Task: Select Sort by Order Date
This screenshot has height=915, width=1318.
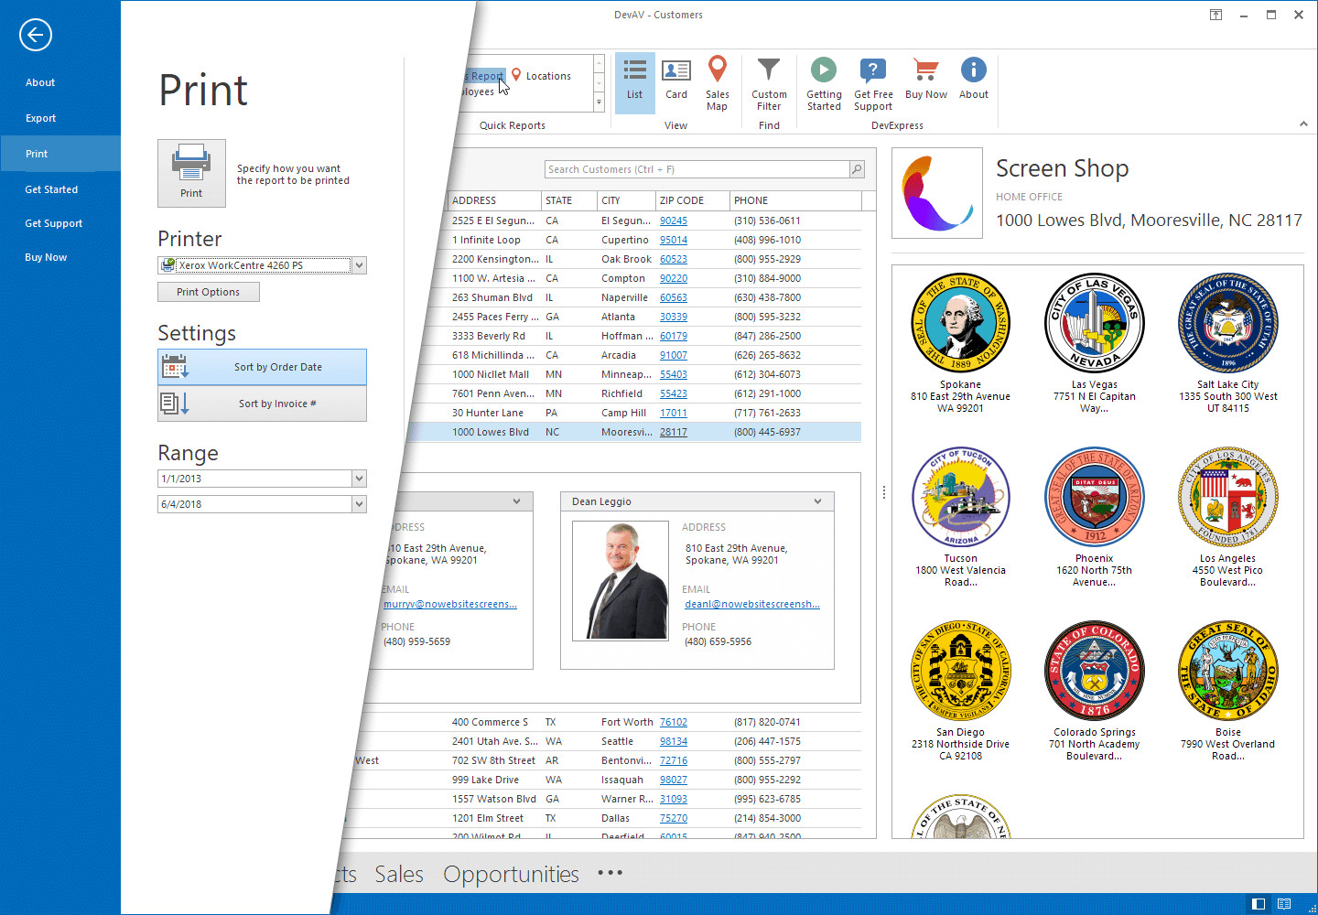Action: click(262, 366)
